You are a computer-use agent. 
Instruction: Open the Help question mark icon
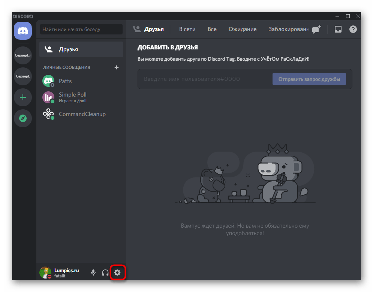coord(353,29)
